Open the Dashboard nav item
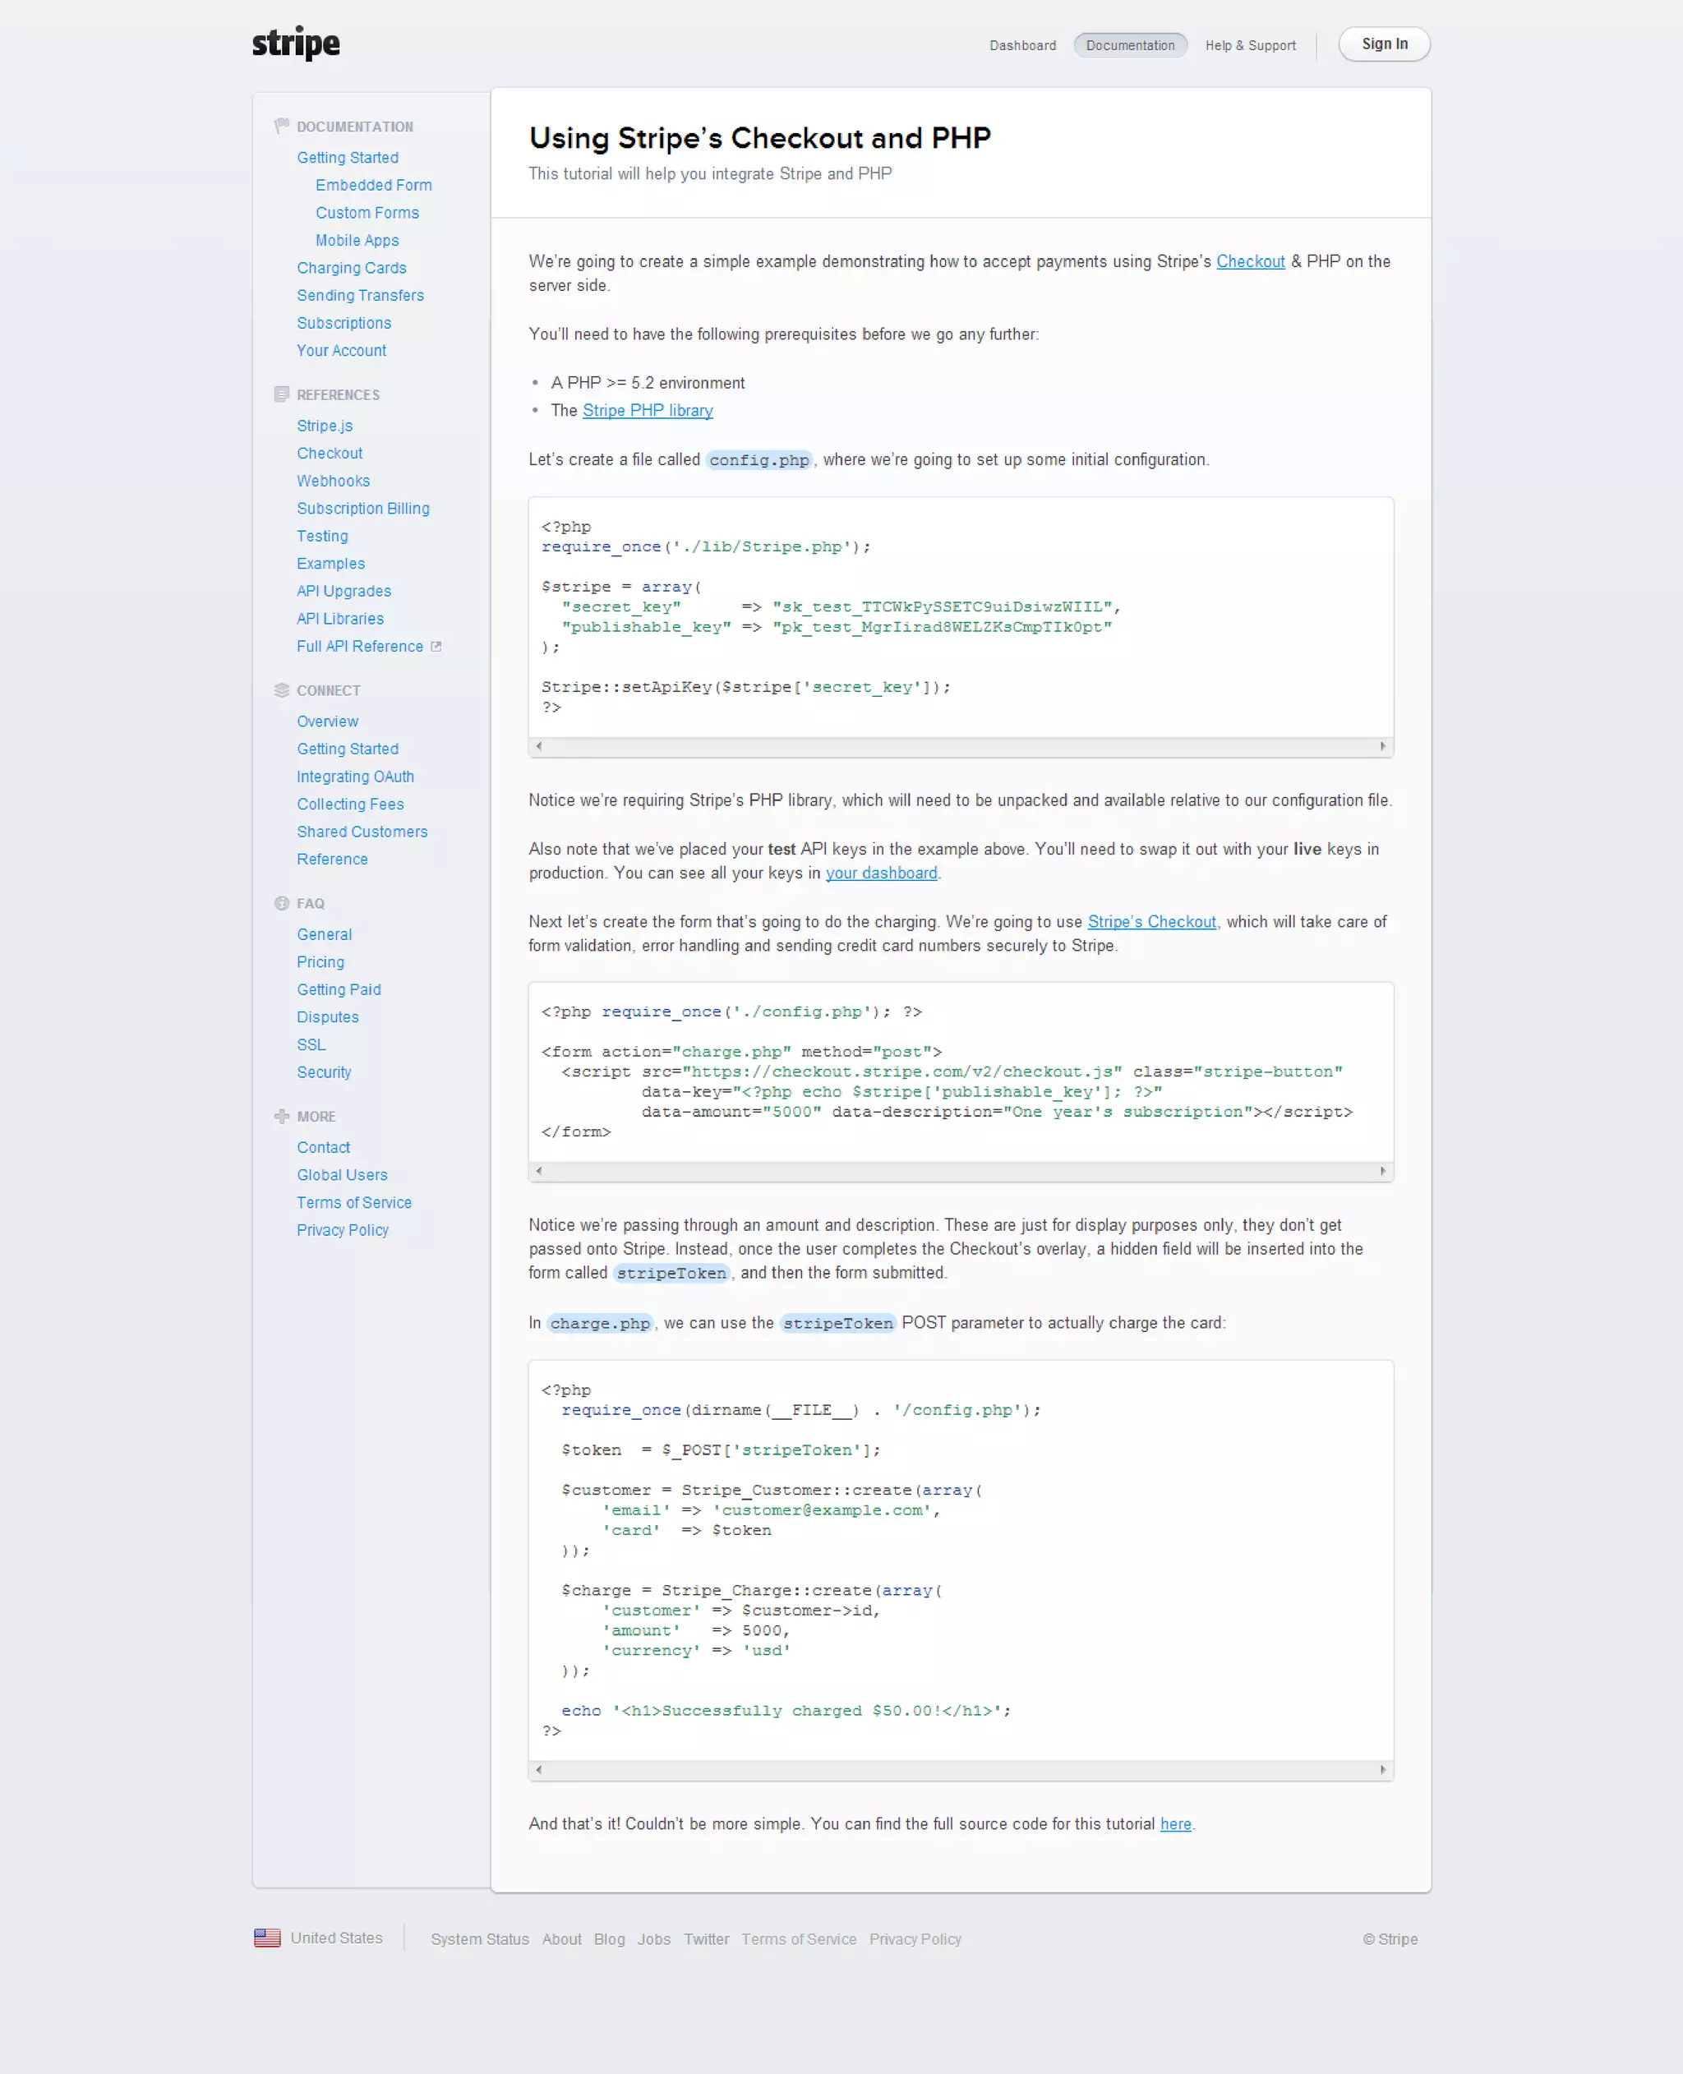The image size is (1683, 2074). [x=1023, y=45]
